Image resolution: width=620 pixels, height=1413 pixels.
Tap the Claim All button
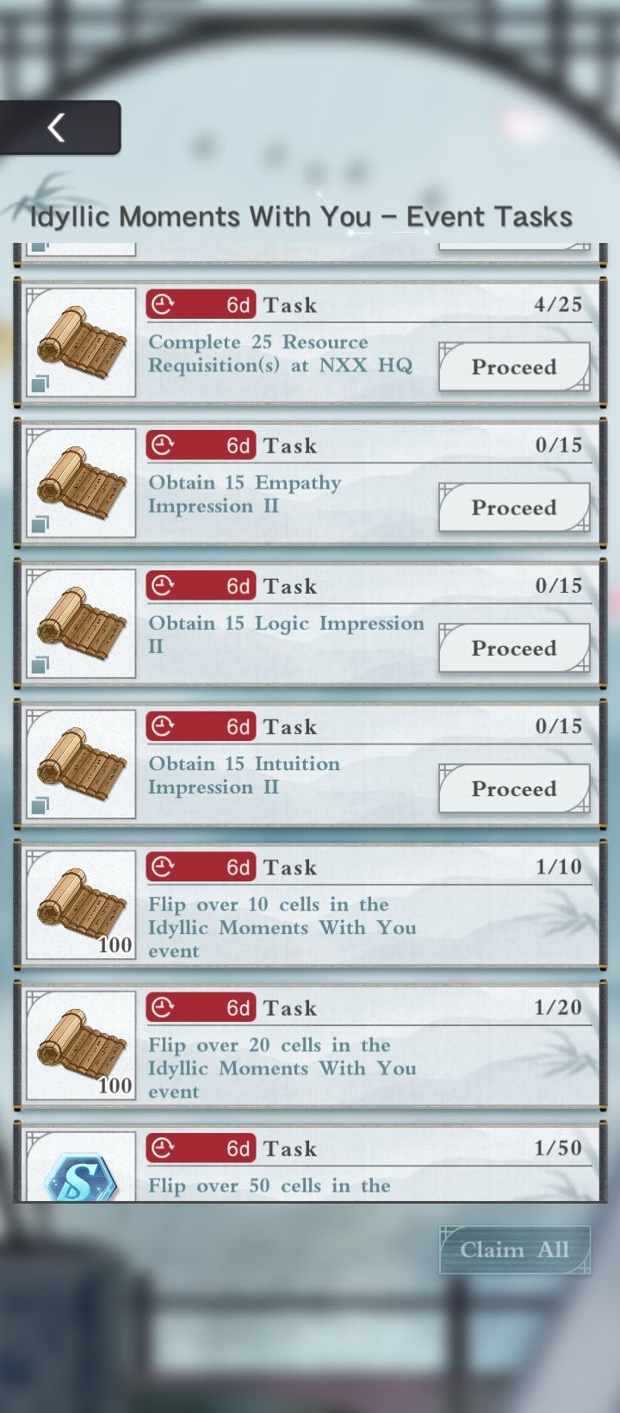pyautogui.click(x=514, y=1249)
